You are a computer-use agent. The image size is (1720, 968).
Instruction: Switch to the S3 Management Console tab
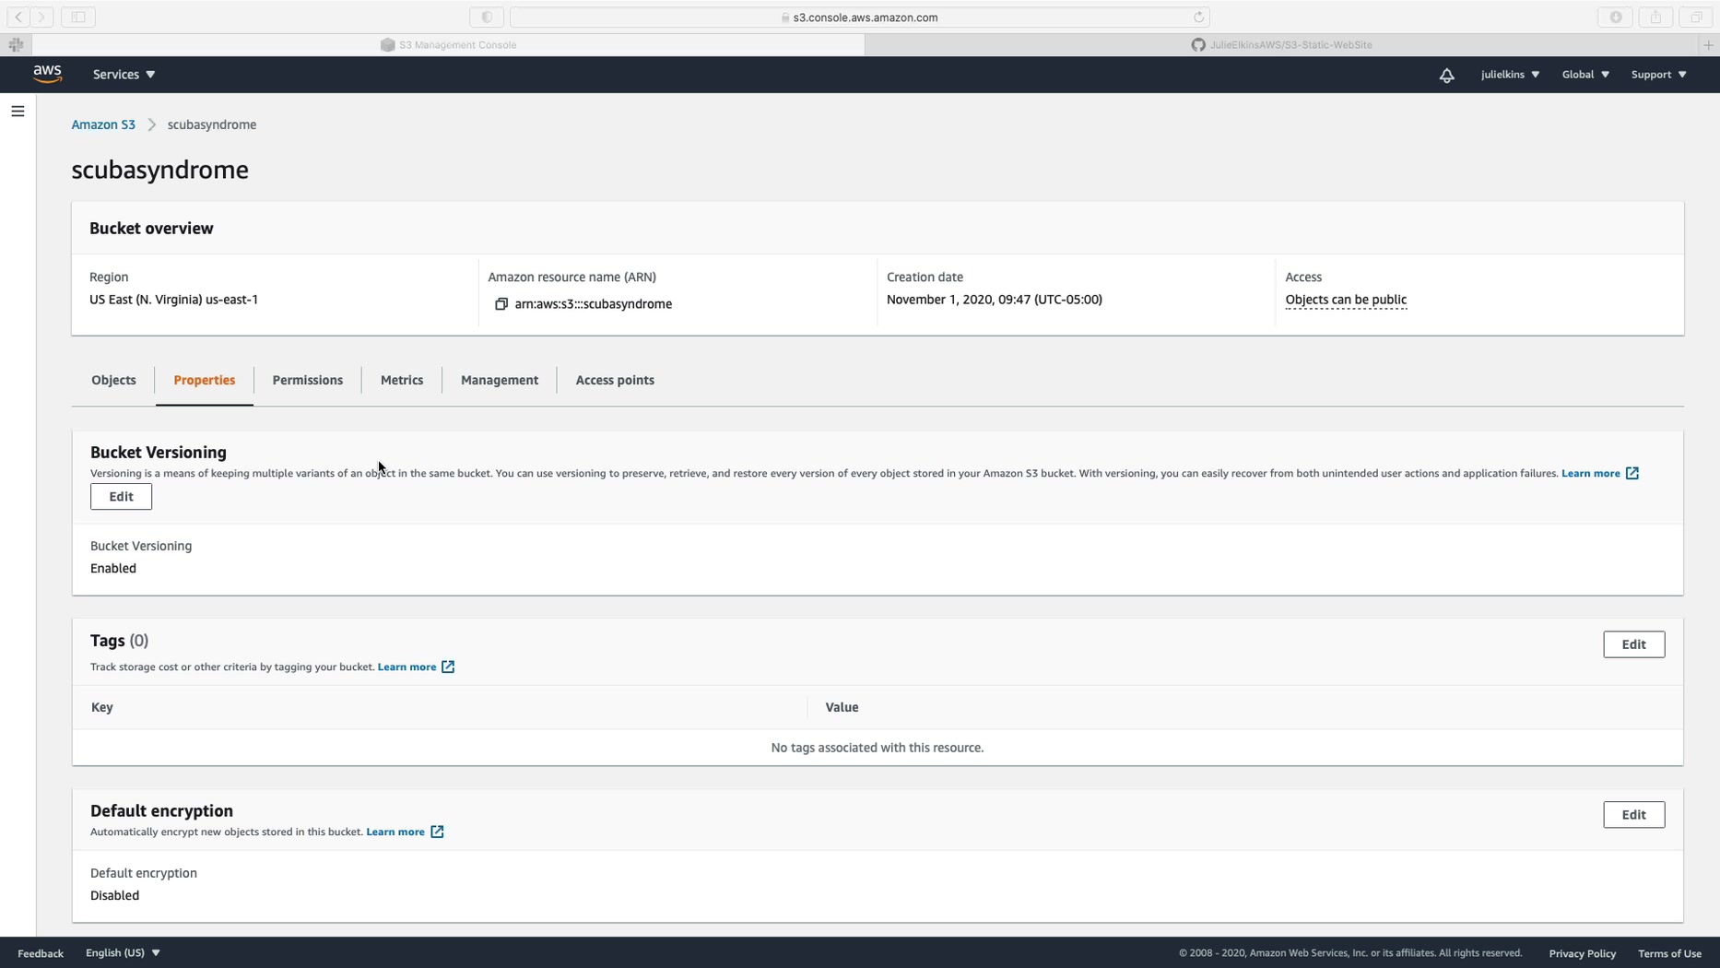(x=449, y=44)
